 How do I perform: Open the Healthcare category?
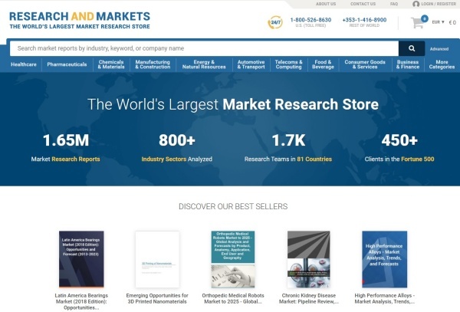24,64
